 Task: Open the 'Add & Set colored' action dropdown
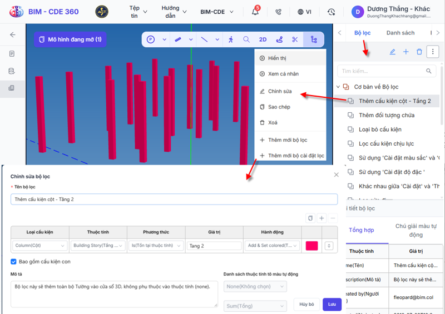[273, 246]
